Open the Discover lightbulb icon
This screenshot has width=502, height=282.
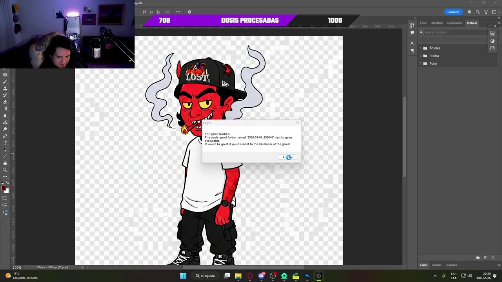[x=486, y=12]
